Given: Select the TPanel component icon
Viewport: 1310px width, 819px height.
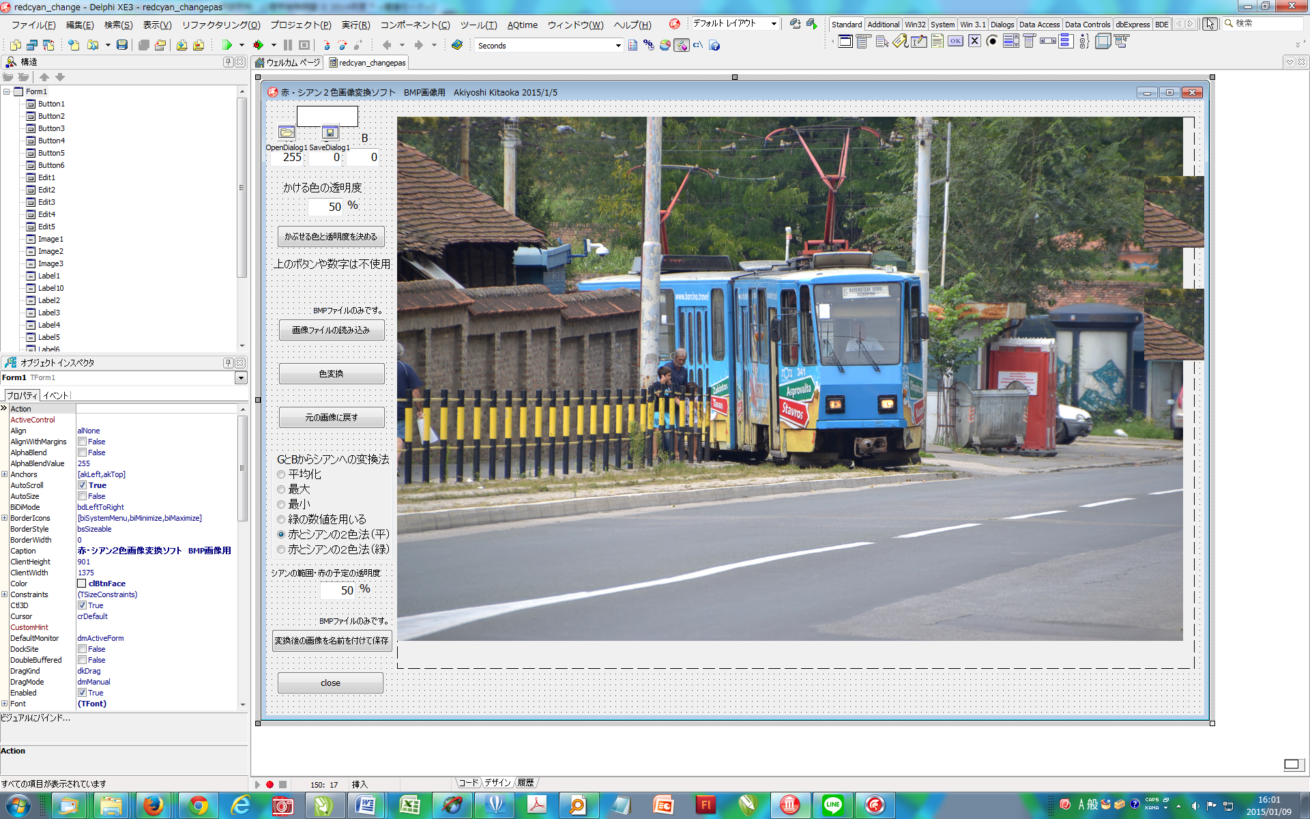Looking at the screenshot, I should [x=1103, y=41].
